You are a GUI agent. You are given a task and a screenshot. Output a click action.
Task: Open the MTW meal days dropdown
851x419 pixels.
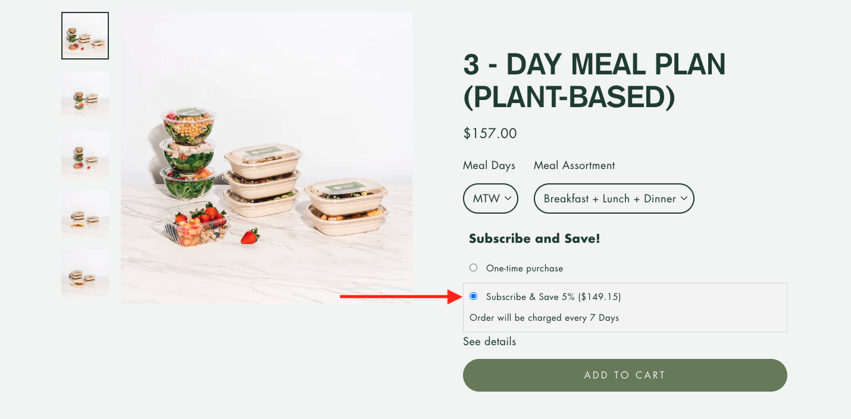[x=490, y=198]
